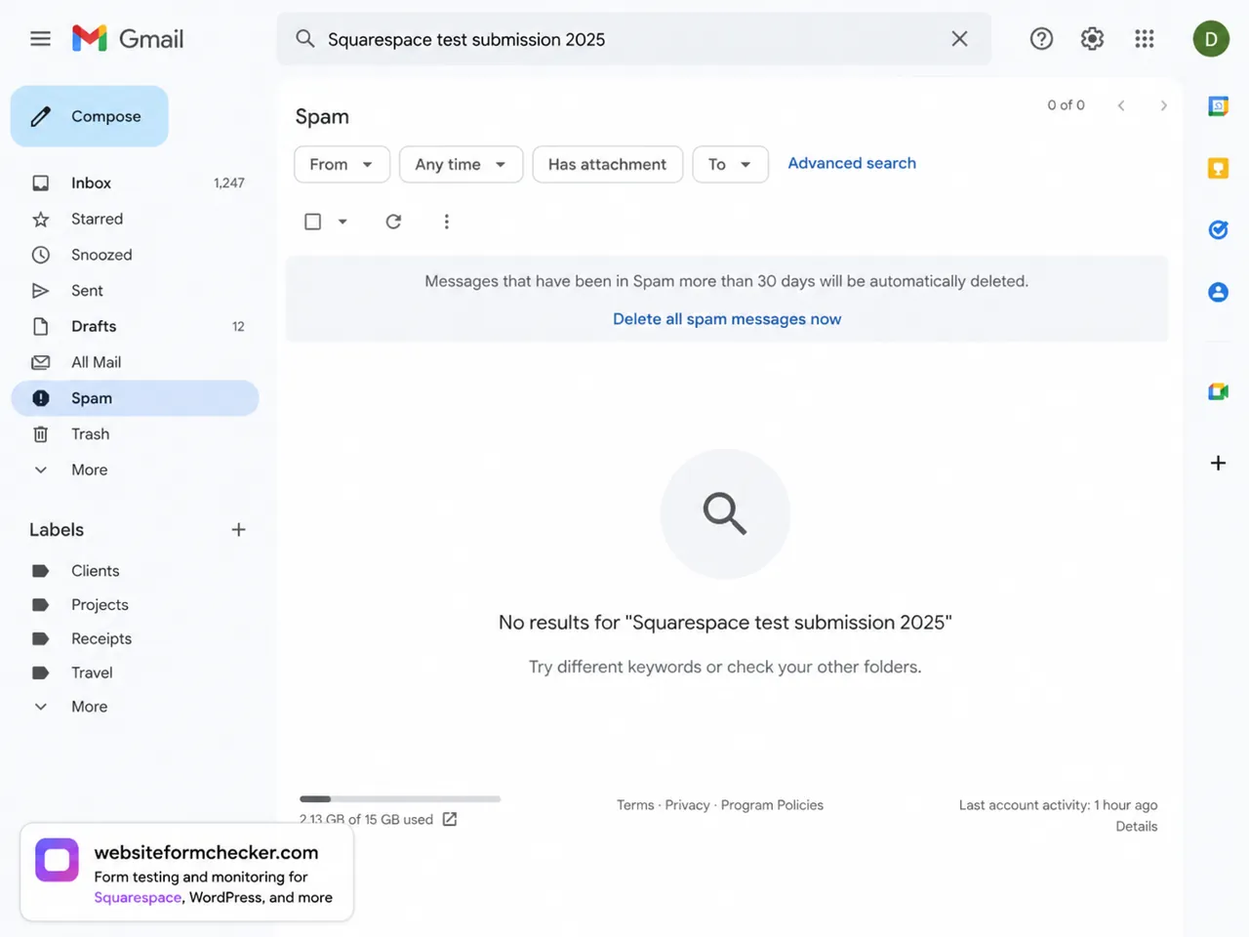This screenshot has height=937, width=1249.
Task: Open Google Contacts side panel icon
Action: click(x=1218, y=292)
